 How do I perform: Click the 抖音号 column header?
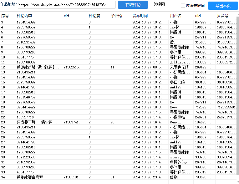coord(222,16)
